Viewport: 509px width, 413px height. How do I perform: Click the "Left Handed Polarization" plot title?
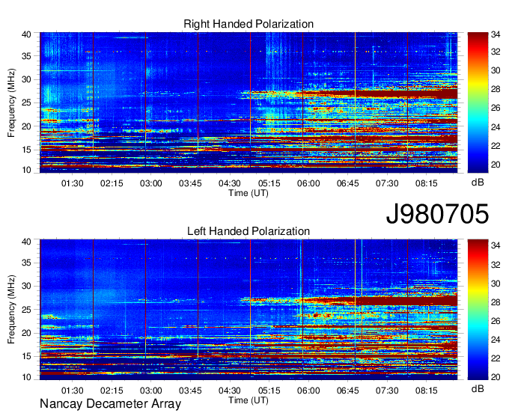[249, 231]
